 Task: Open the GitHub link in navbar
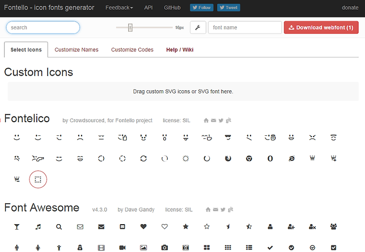click(x=172, y=8)
